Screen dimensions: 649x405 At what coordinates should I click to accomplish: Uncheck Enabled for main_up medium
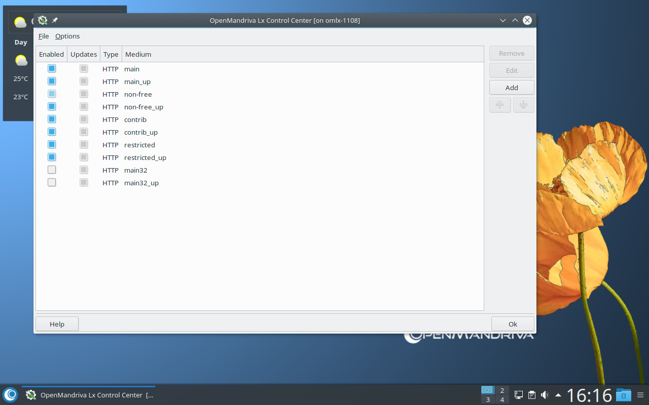click(x=52, y=81)
